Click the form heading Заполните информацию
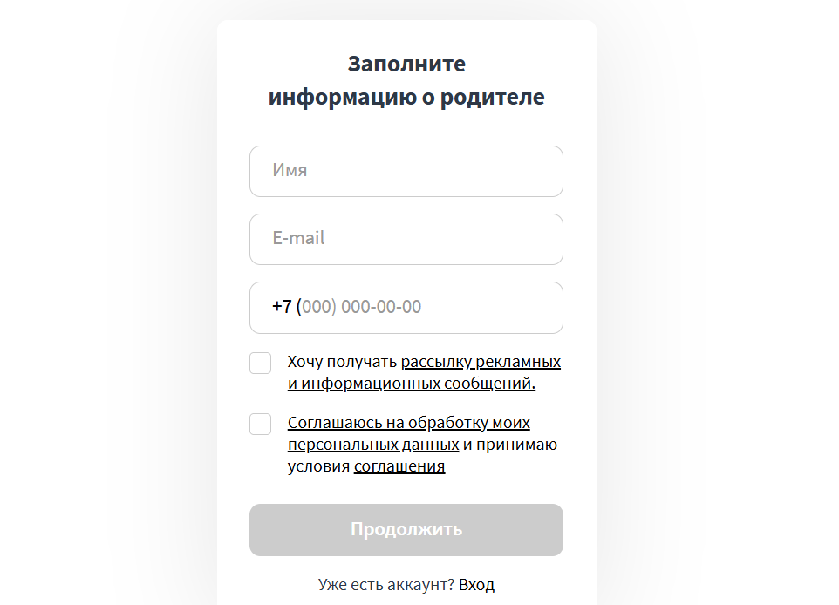This screenshot has height=605, width=839. point(406,80)
